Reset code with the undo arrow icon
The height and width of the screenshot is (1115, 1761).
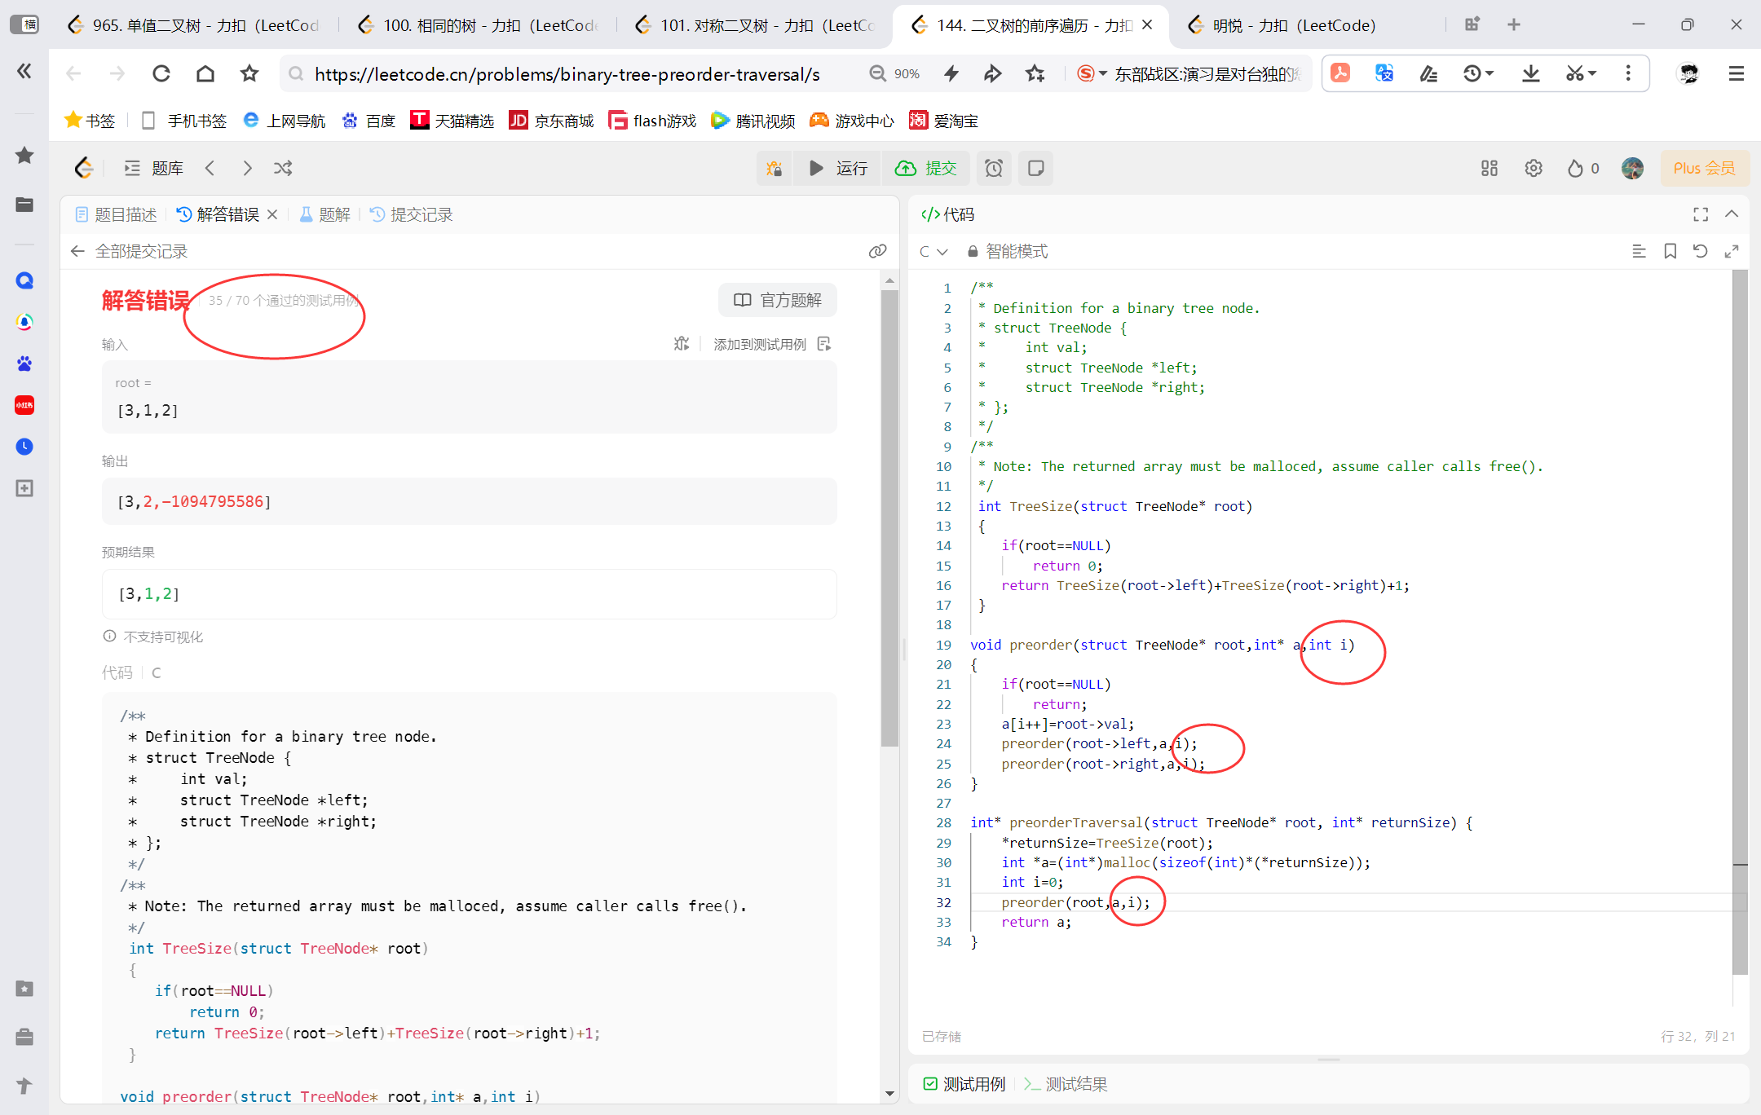coord(1700,251)
